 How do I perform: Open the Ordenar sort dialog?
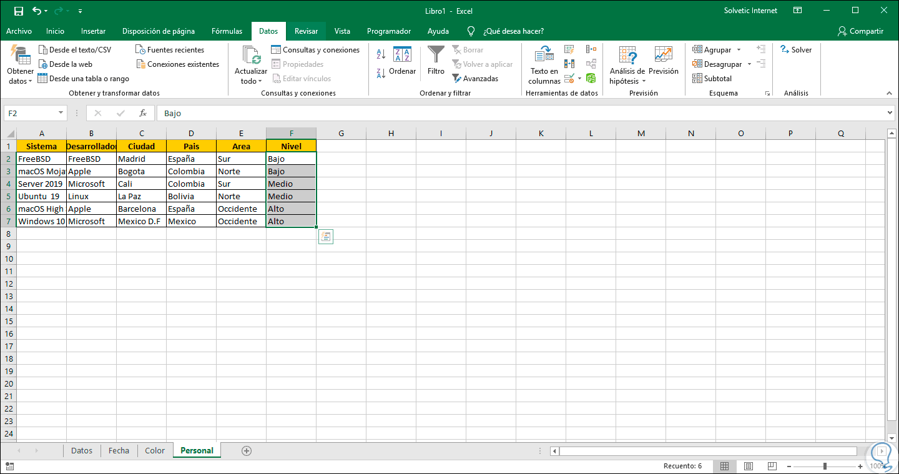pos(402,61)
